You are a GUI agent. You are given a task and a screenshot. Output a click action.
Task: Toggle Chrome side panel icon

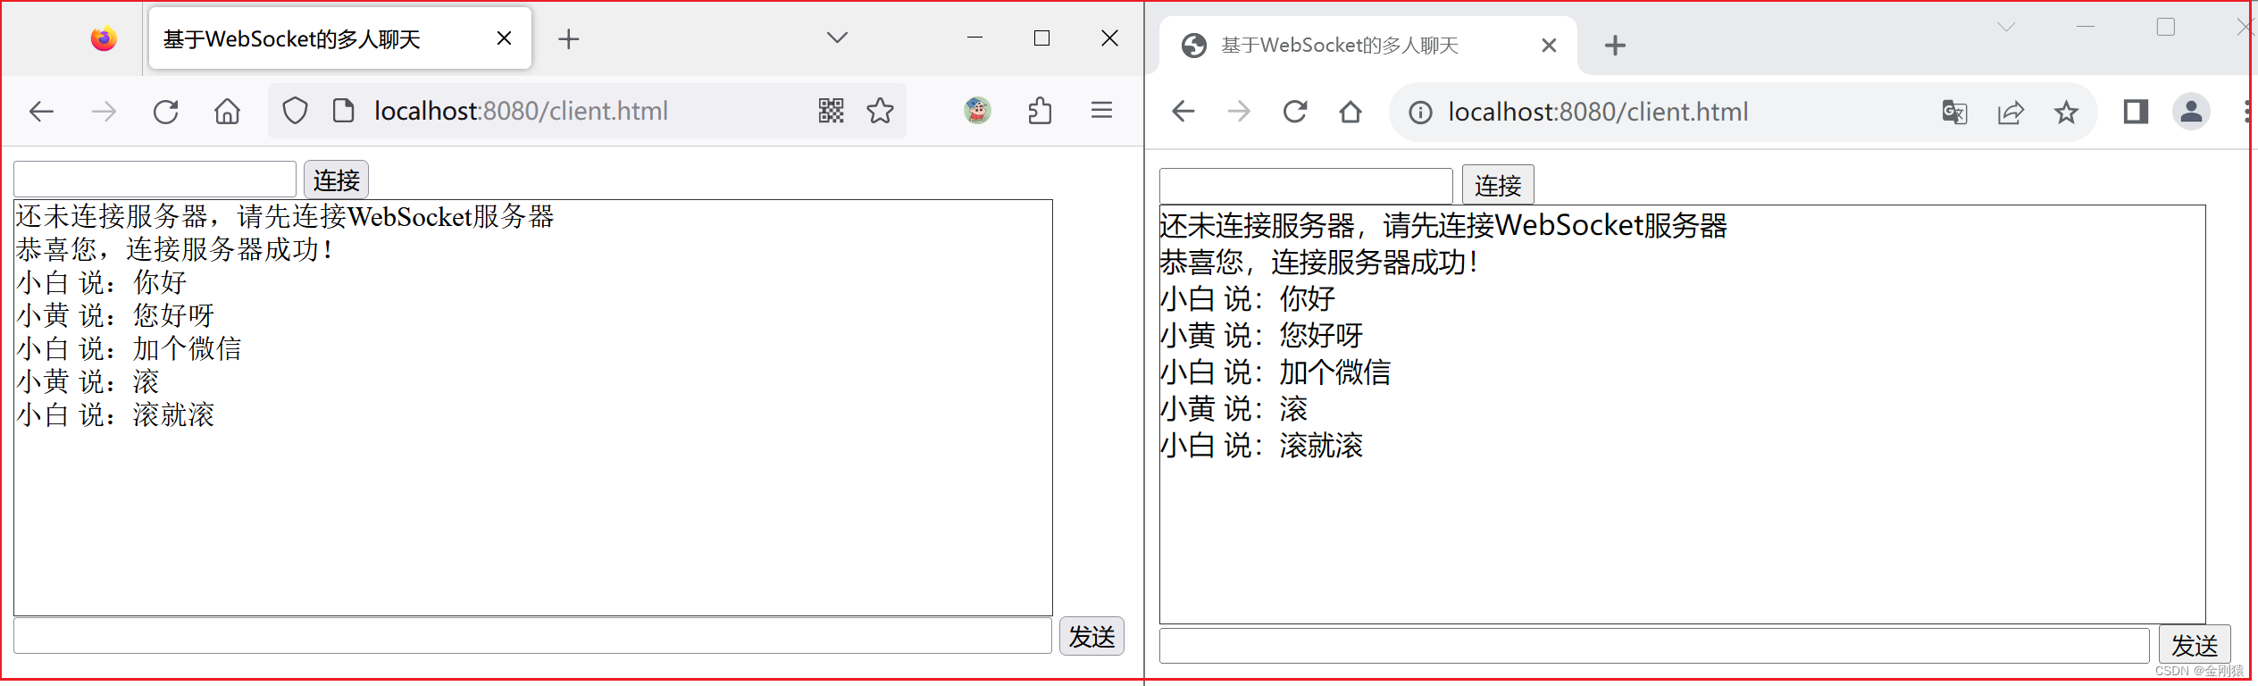(2136, 112)
